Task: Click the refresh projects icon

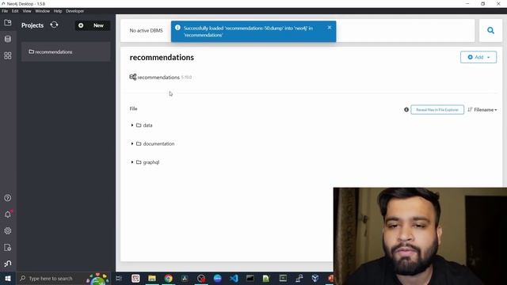Action: pos(55,25)
